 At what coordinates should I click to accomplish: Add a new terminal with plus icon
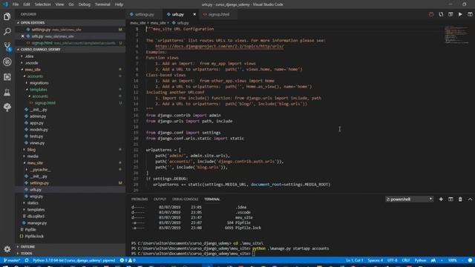[x=441, y=200]
